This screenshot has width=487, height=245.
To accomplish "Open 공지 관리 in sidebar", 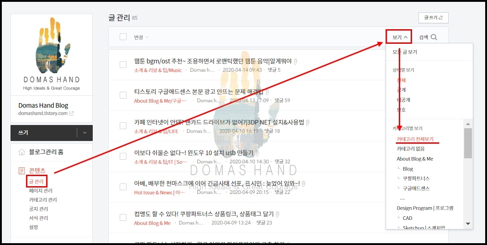I will pos(38,209).
